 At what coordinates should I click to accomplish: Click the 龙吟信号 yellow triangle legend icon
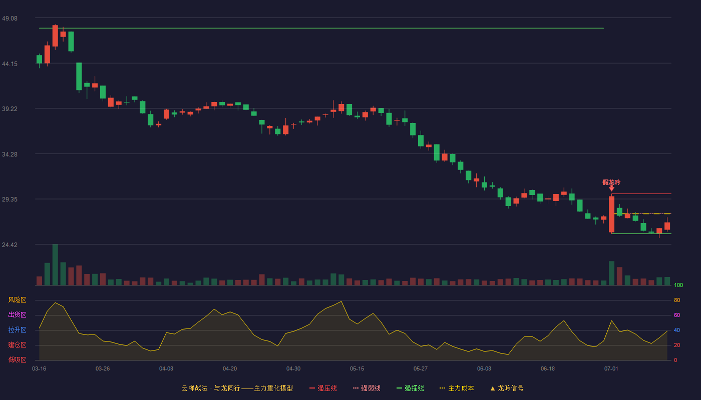tap(493, 388)
